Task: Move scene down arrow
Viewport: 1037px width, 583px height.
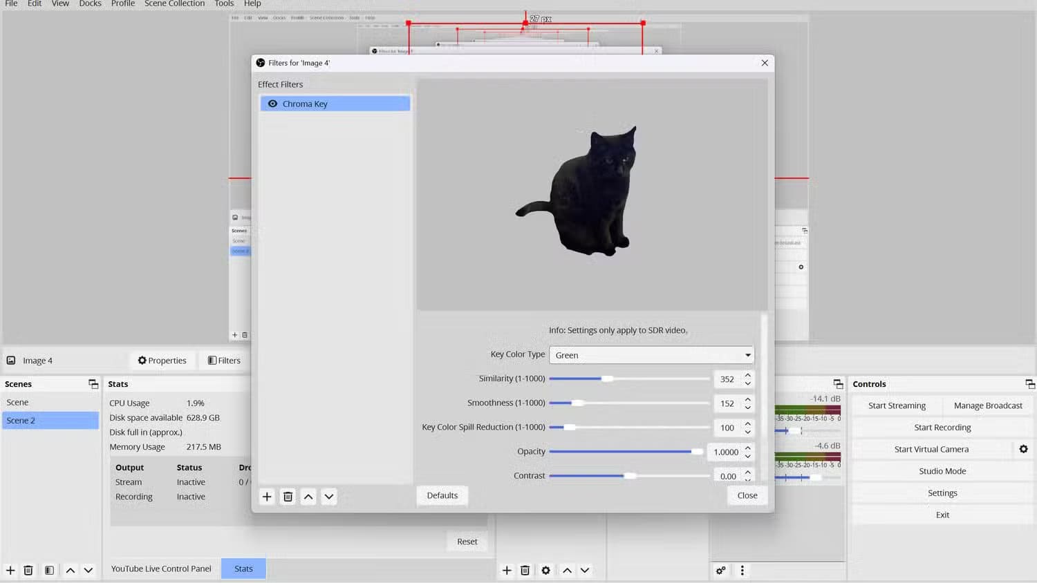Action: 88,571
